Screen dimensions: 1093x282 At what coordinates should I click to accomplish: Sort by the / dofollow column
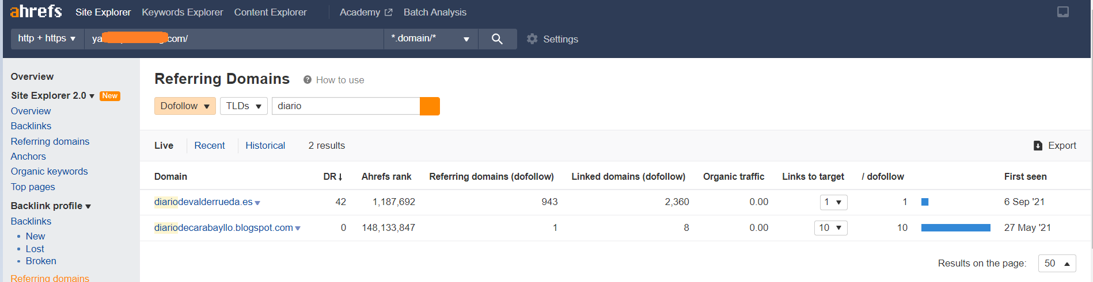(x=883, y=176)
